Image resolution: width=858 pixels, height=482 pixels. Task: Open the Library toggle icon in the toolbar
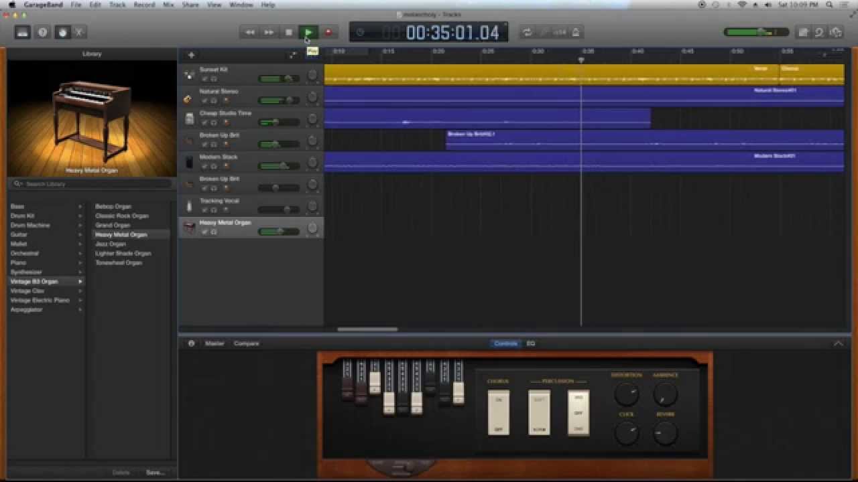(23, 31)
